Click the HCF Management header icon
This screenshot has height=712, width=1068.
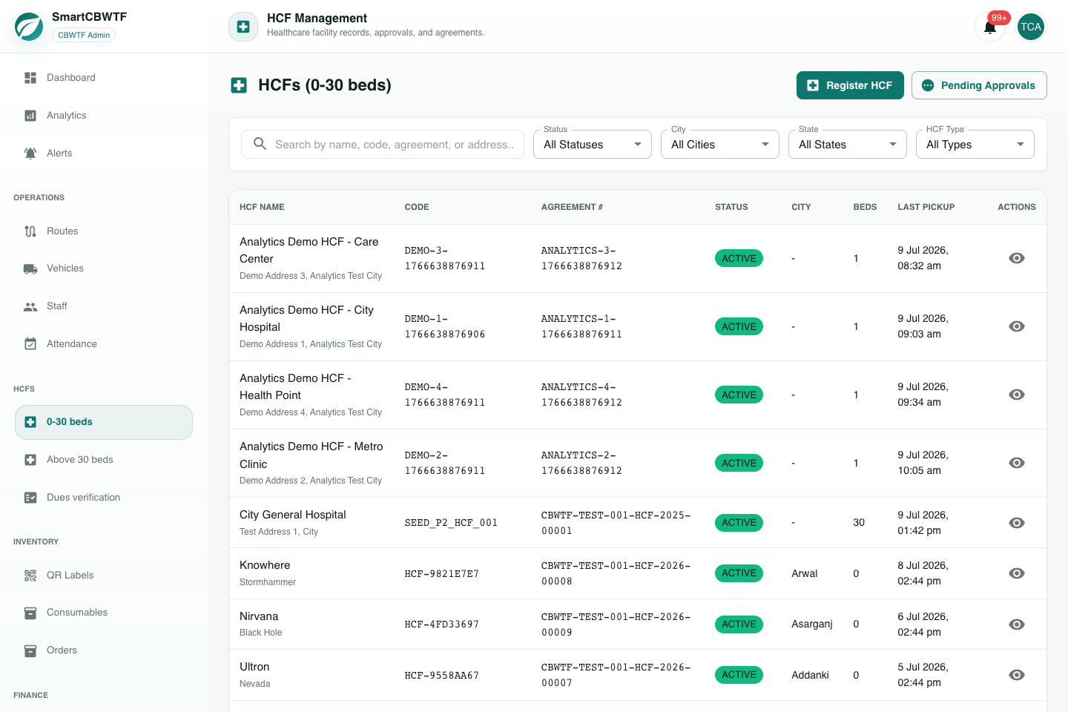tap(243, 27)
